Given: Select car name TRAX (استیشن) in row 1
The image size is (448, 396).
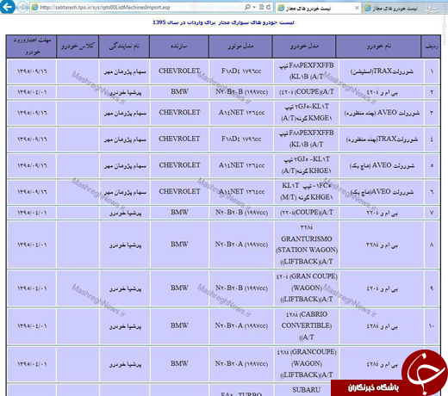Looking at the screenshot, I should (x=382, y=71).
